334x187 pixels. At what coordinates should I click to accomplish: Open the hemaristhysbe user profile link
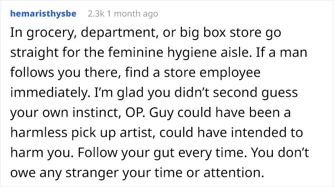tap(43, 14)
